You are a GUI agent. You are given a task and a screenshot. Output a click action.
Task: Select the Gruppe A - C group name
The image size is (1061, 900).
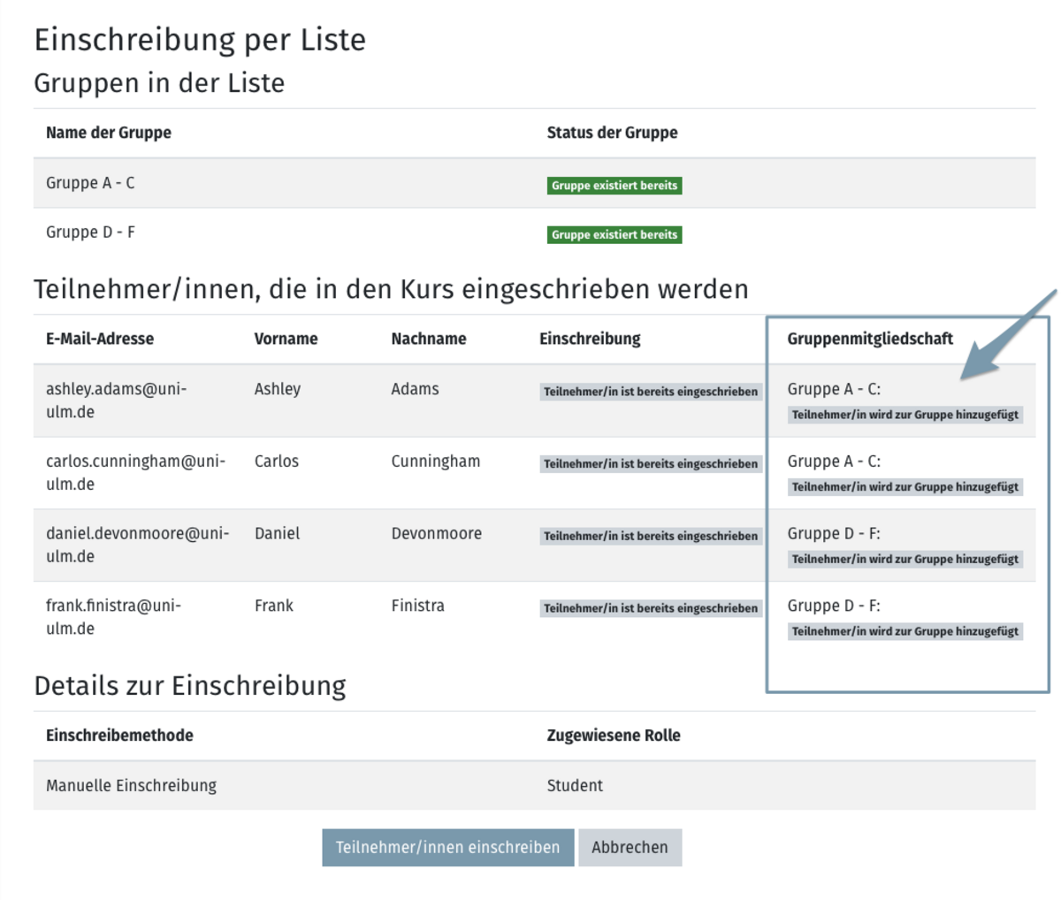click(x=90, y=183)
